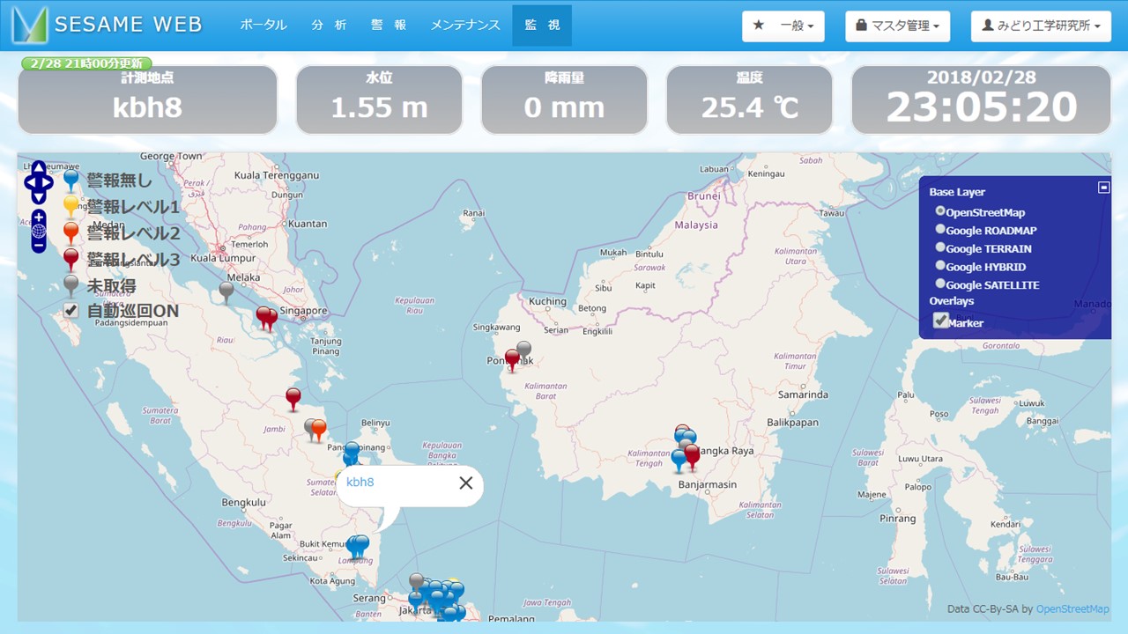Click the yellow 警報レベル1 legend pin
The image size is (1128, 634).
(71, 208)
